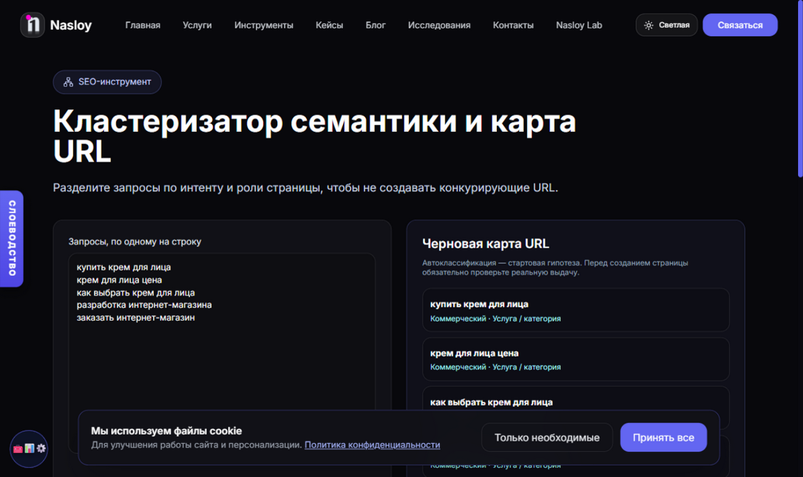803x477 pixels.
Task: Choose Только необходимые cookies
Action: tap(547, 437)
